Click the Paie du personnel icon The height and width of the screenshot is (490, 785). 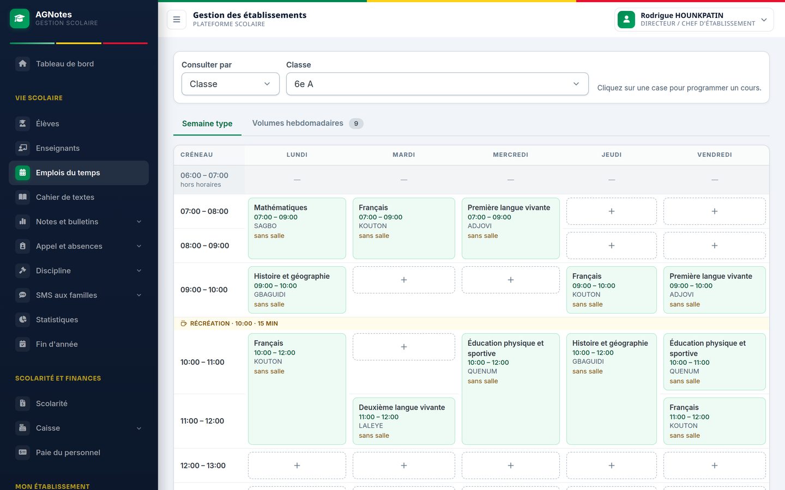tap(22, 452)
